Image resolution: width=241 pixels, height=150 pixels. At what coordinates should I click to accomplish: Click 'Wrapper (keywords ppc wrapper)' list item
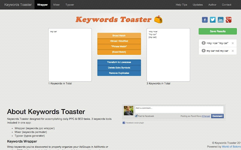(x=35, y=128)
